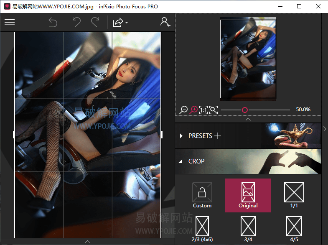Viewport: 328px width, 245px height.
Task: Select the Custom crop ratio
Action: [x=202, y=195]
